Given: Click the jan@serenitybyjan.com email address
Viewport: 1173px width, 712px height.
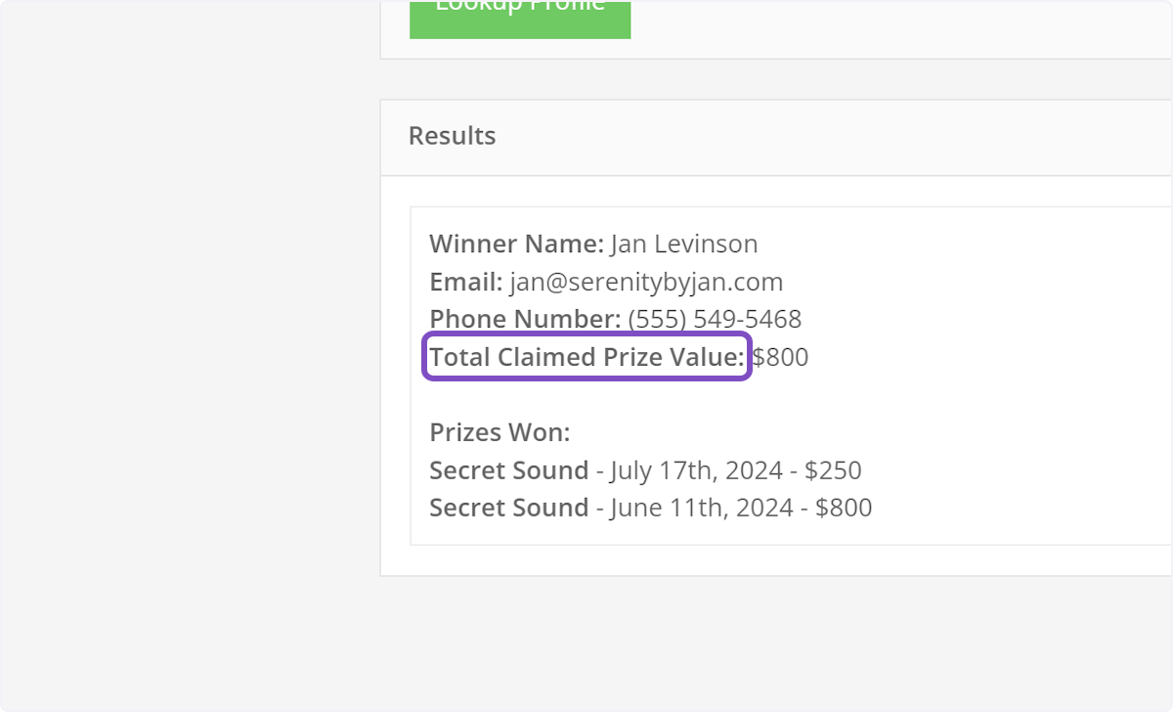Looking at the screenshot, I should coord(646,283).
